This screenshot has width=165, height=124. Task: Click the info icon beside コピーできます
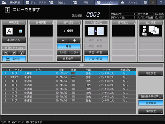[x=7, y=10]
